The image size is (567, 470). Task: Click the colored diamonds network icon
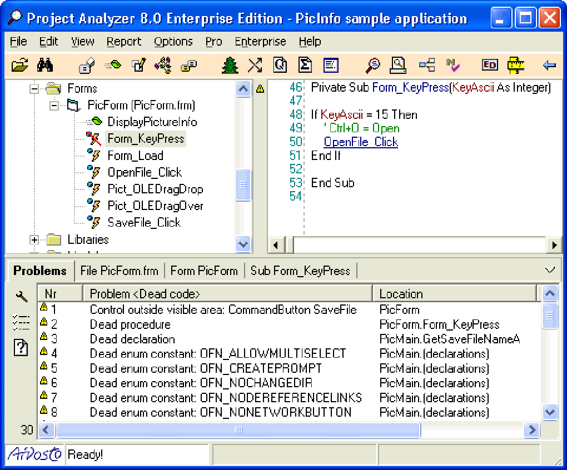(163, 66)
